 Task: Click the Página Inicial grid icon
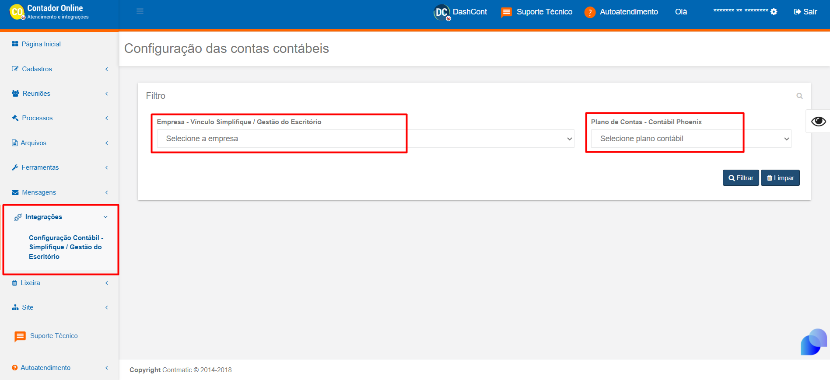tap(15, 44)
